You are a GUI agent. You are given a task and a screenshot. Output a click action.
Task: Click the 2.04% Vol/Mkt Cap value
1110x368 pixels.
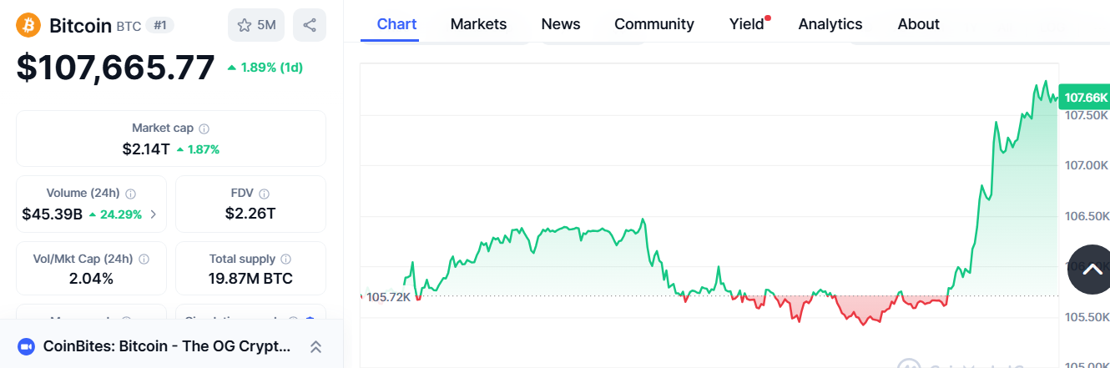coord(91,279)
